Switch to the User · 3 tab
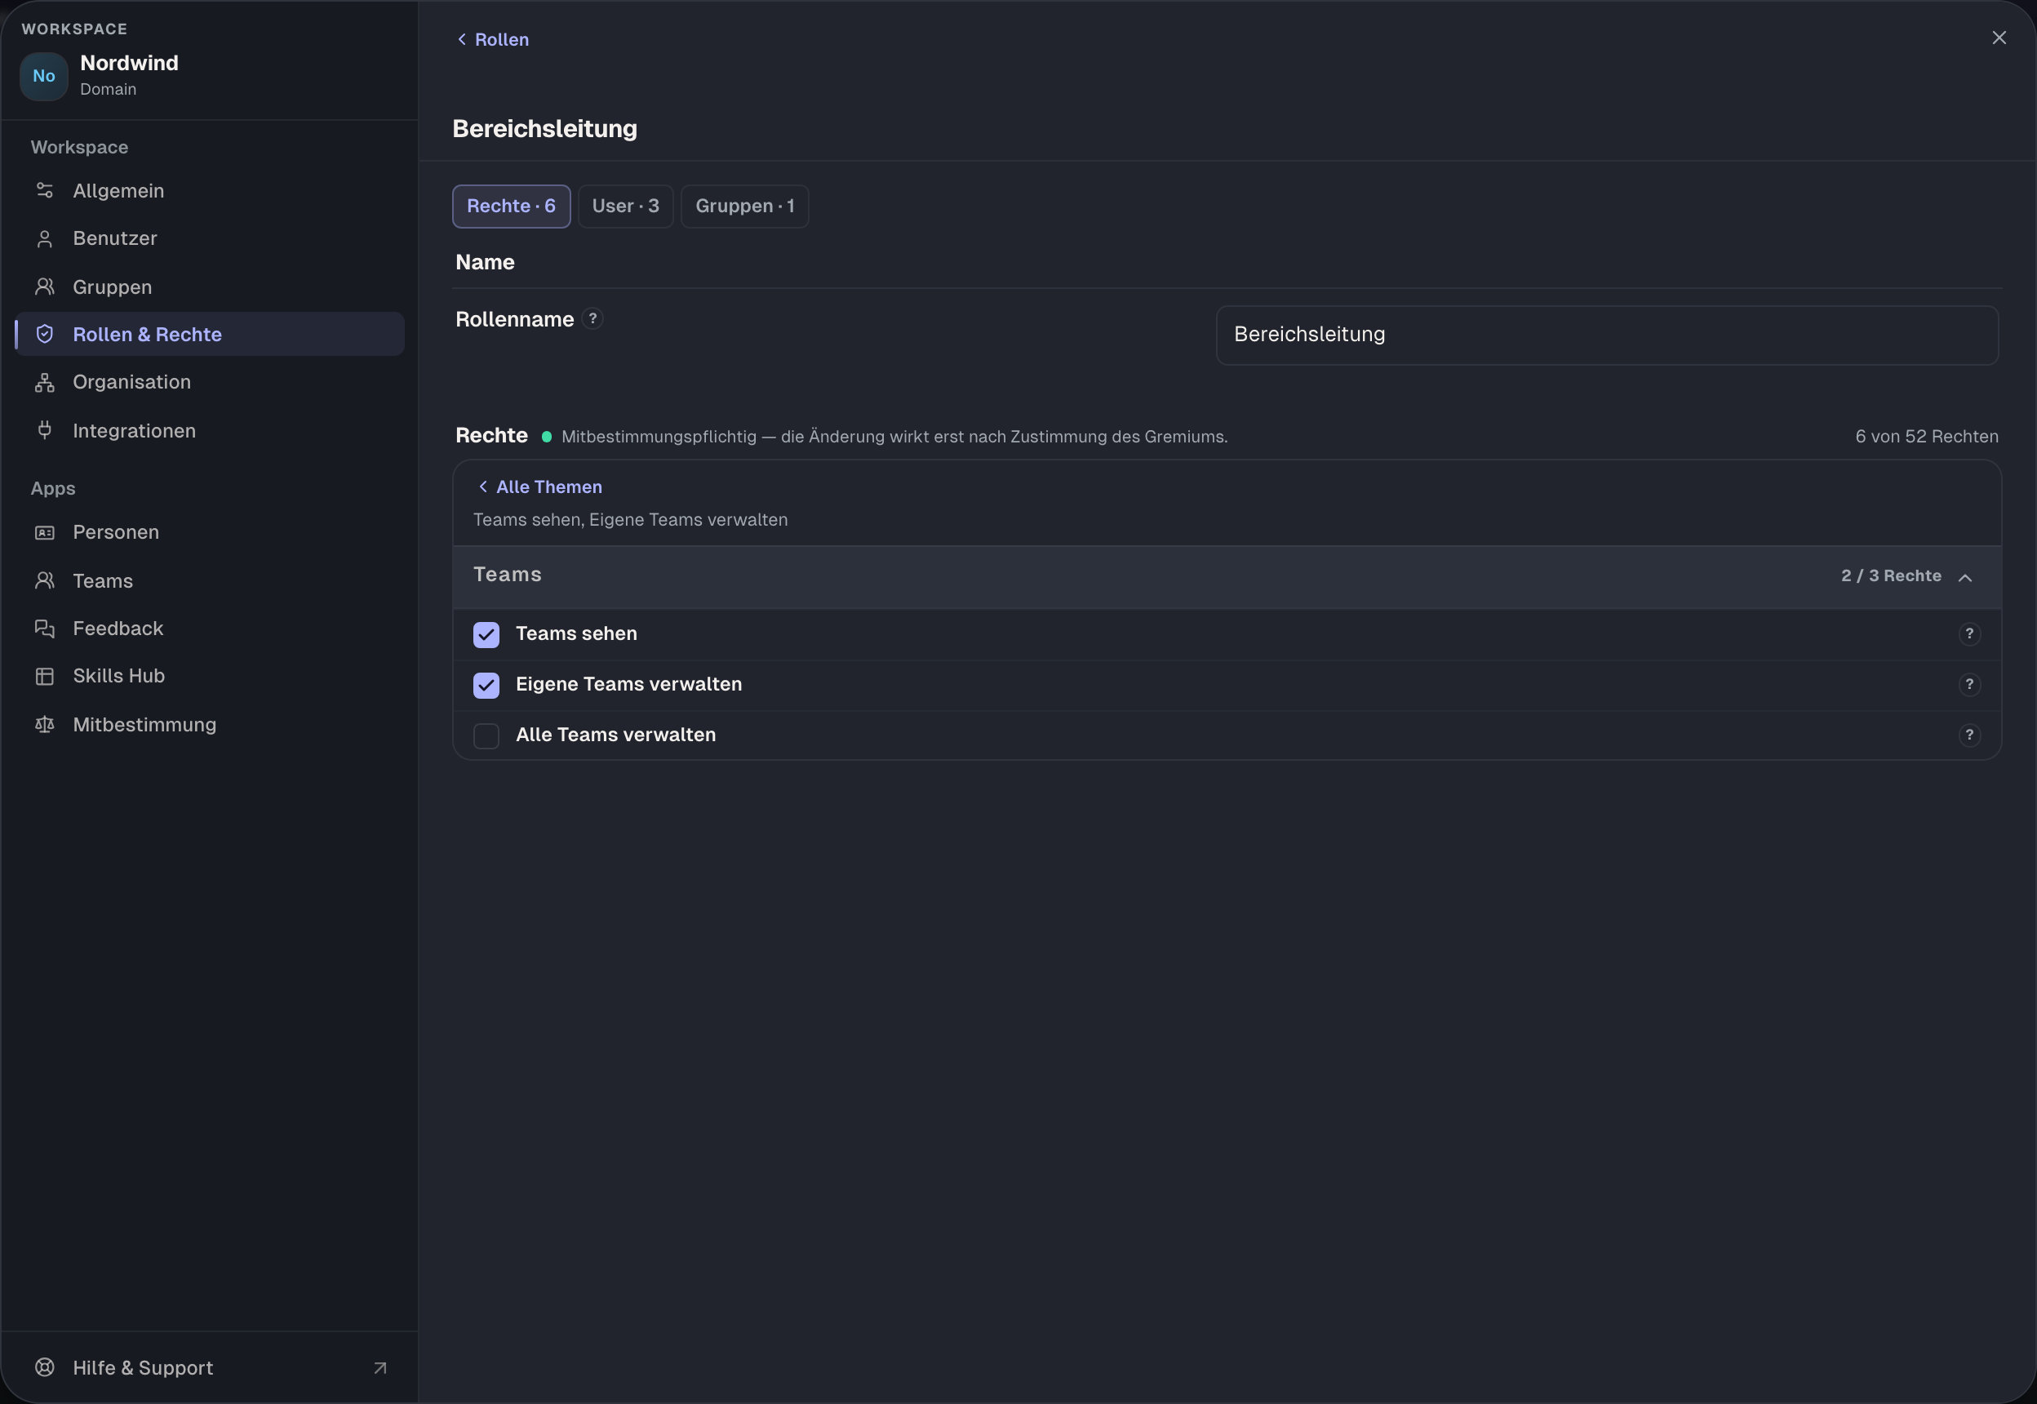This screenshot has width=2037, height=1404. [625, 206]
